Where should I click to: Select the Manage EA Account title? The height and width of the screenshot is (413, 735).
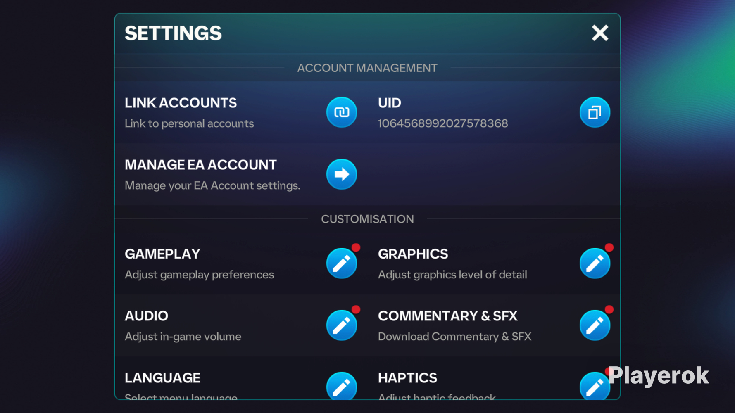(x=201, y=165)
